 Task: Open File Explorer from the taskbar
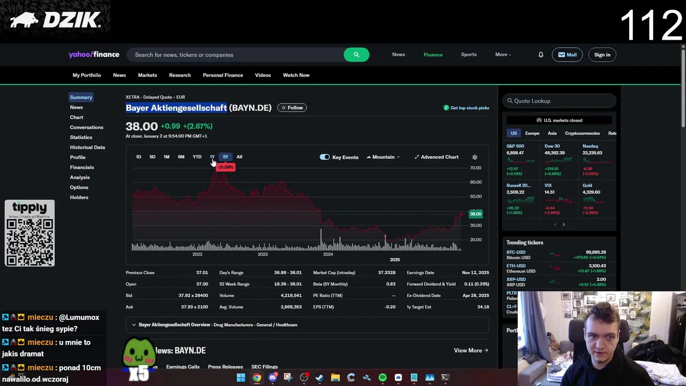pos(335,377)
